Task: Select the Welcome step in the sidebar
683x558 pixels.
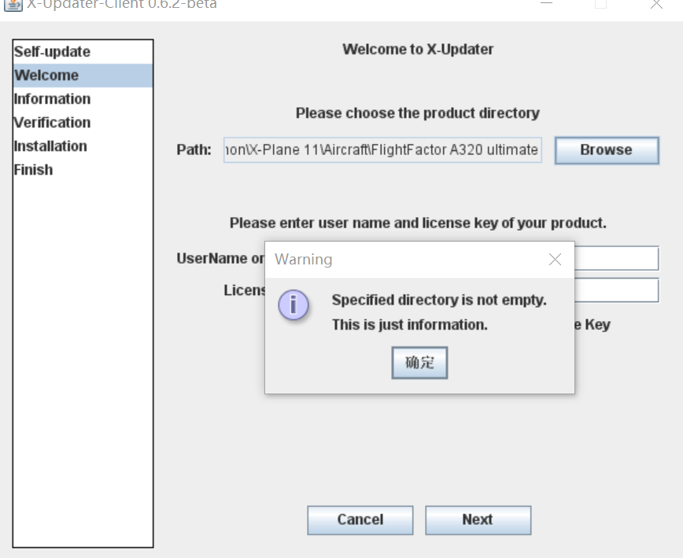Action: point(83,76)
